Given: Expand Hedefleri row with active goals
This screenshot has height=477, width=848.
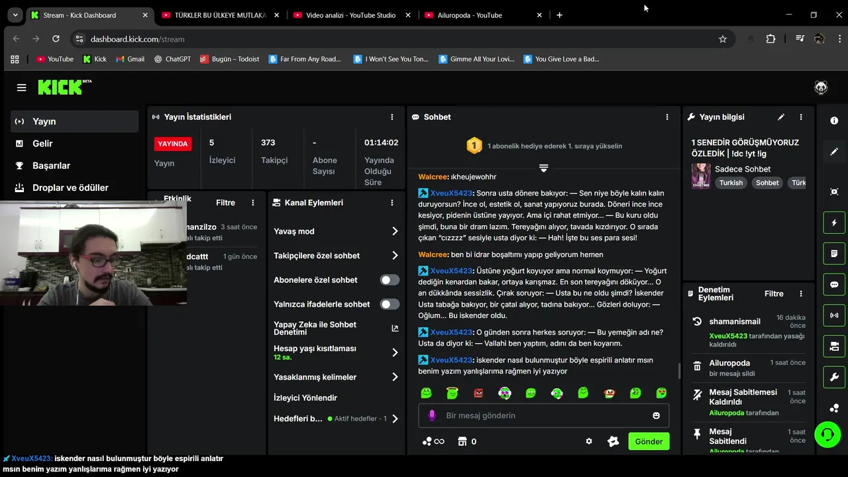Looking at the screenshot, I should point(337,419).
